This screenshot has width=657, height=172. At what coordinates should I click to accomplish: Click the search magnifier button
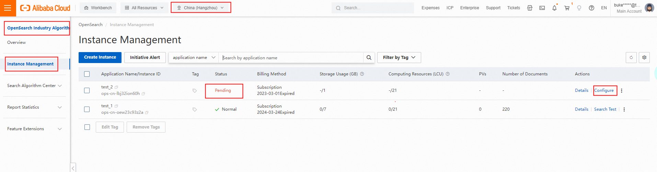(369, 58)
